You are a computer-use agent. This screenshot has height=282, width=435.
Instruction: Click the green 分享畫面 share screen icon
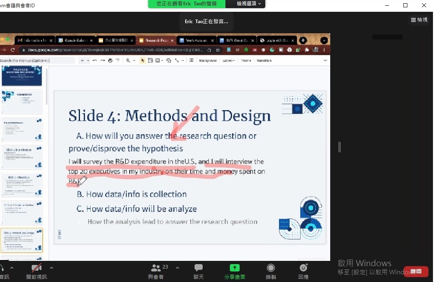click(x=235, y=268)
